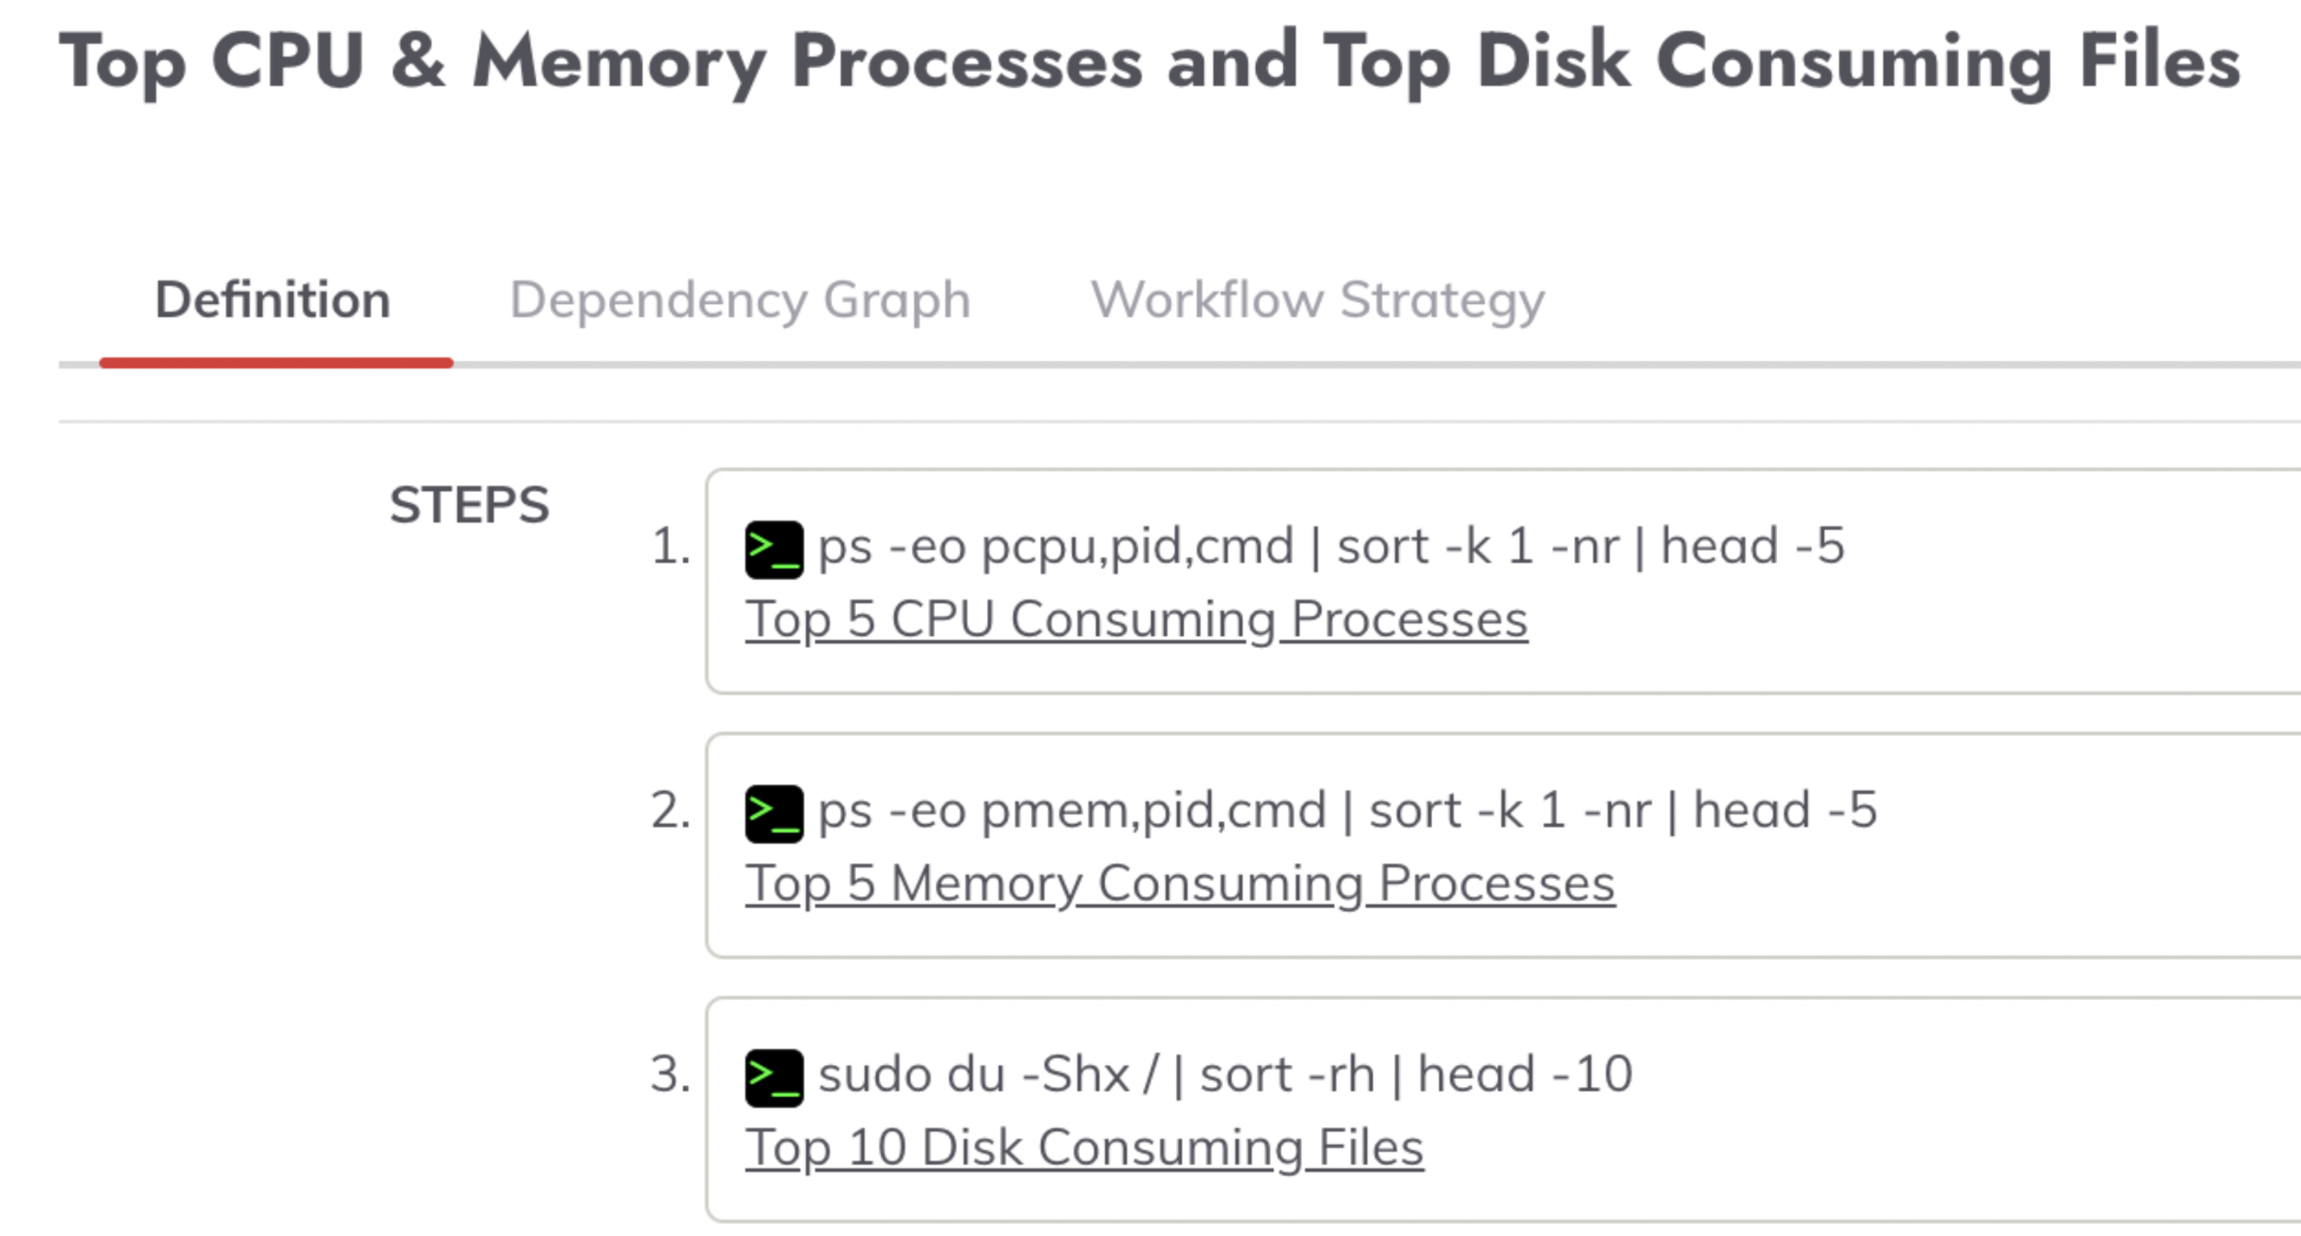Click step number 1 marker
The image size is (2301, 1236).
pos(671,546)
